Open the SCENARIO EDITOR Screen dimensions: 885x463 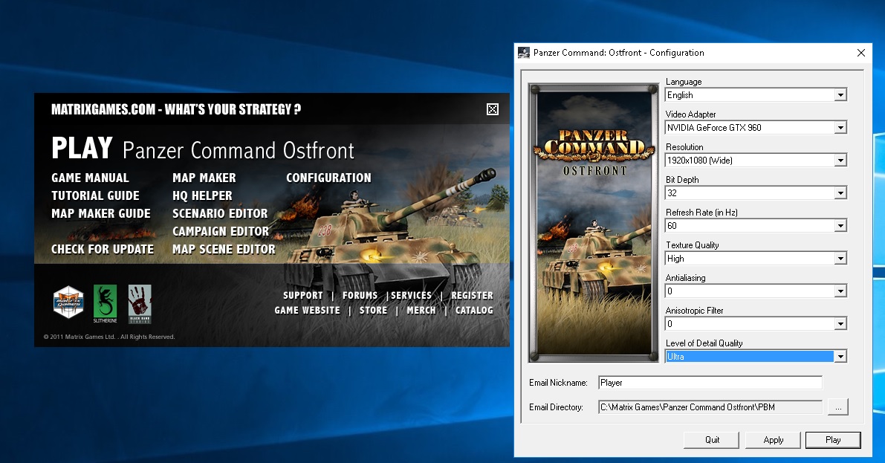click(x=220, y=214)
